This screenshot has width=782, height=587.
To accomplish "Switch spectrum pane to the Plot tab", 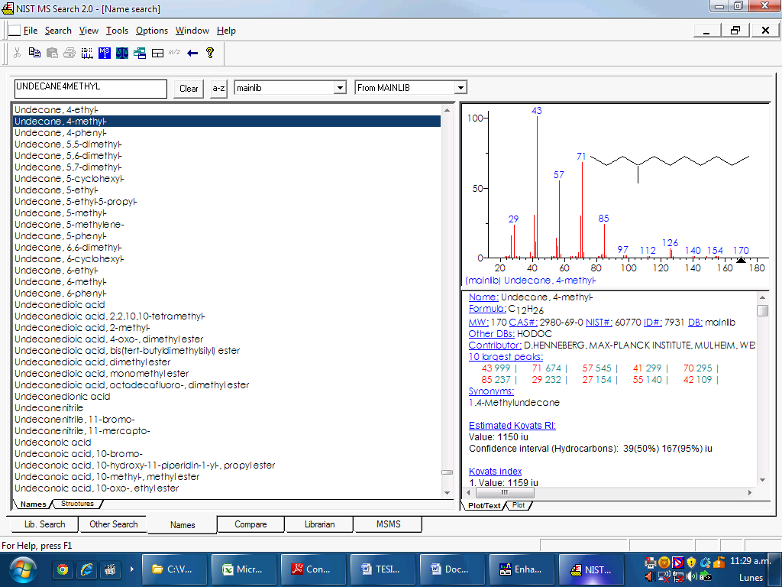I will click(519, 505).
